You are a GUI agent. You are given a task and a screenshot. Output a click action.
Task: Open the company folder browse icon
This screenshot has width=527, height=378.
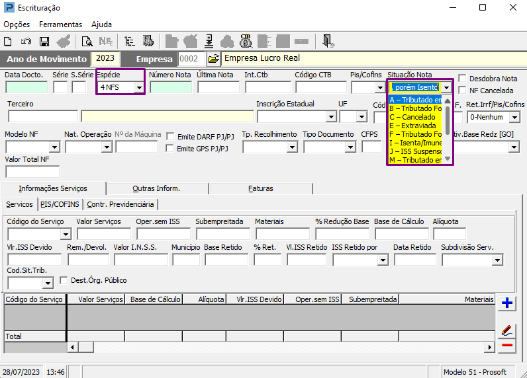[x=213, y=59]
